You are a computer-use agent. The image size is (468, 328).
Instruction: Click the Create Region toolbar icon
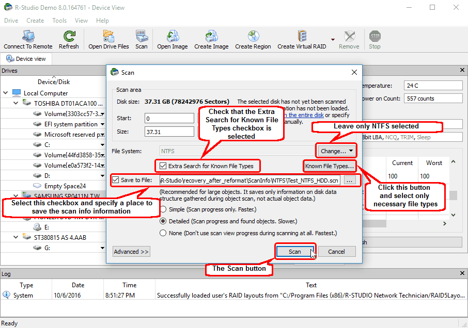coord(253,36)
